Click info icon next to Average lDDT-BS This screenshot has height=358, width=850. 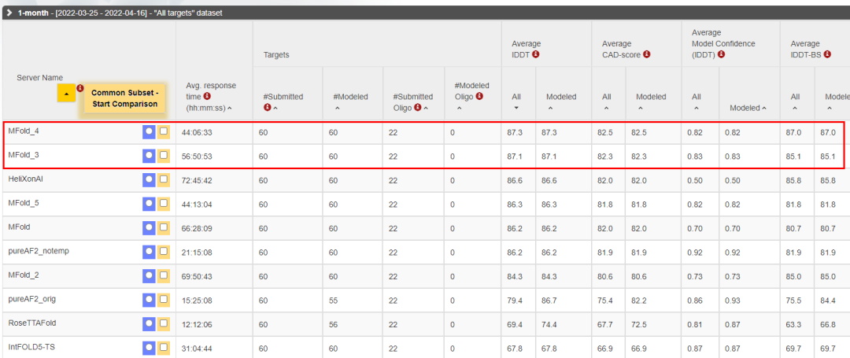(x=822, y=55)
